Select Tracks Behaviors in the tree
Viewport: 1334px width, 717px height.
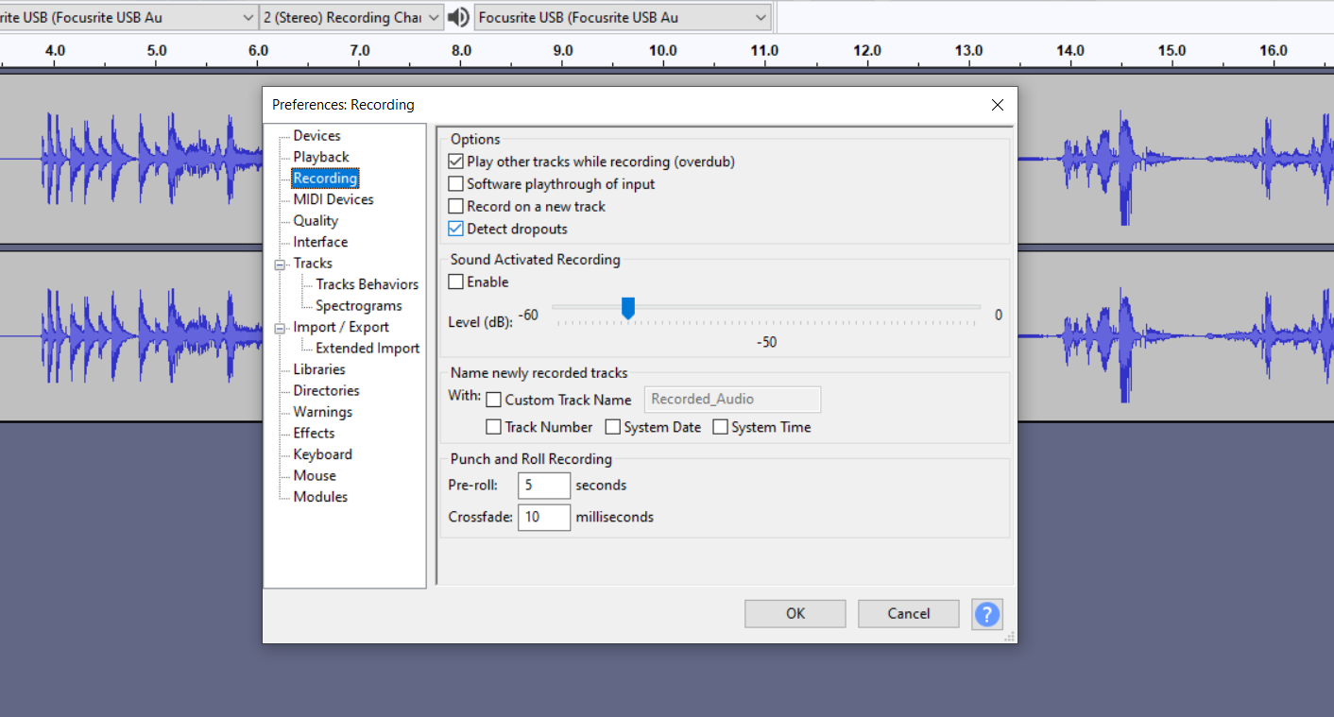click(x=367, y=284)
